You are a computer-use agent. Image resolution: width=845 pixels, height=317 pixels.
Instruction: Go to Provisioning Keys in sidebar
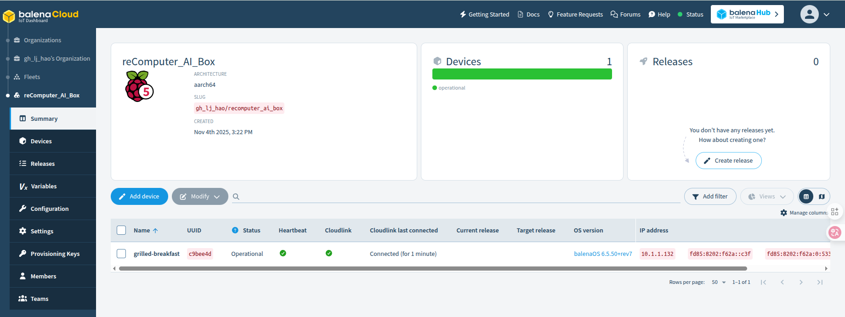click(x=55, y=254)
